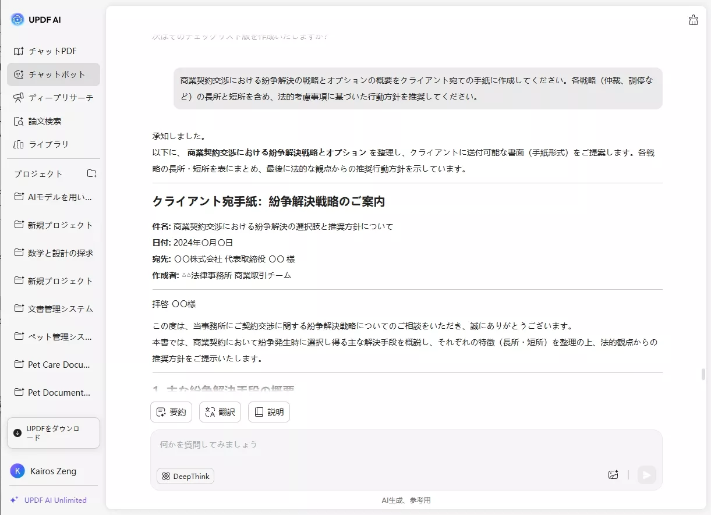
Task: Enable the DeepThink mode toggle
Action: click(185, 476)
